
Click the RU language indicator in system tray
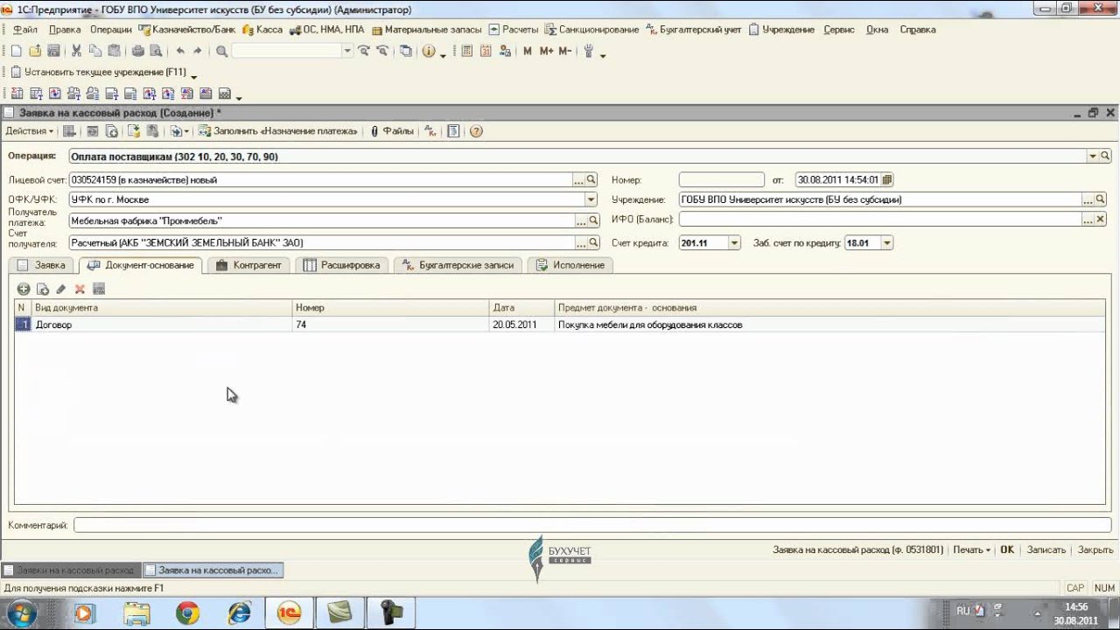(x=962, y=611)
